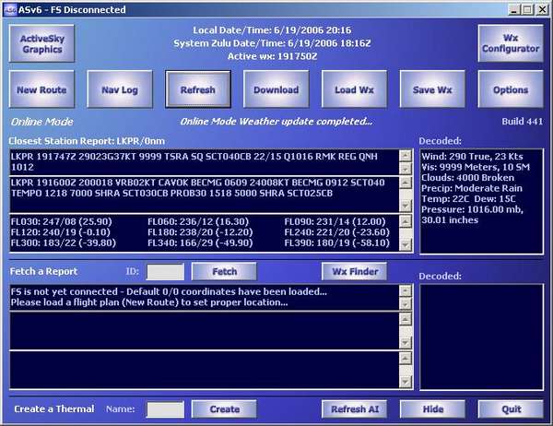Click down arrow of the middle empty report box scrollbar
Screen dimensions: 553x426
(x=406, y=342)
